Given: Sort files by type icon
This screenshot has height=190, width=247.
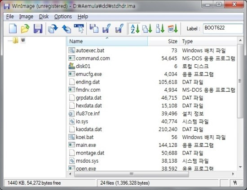Looking at the screenshot, I should (x=147, y=29).
